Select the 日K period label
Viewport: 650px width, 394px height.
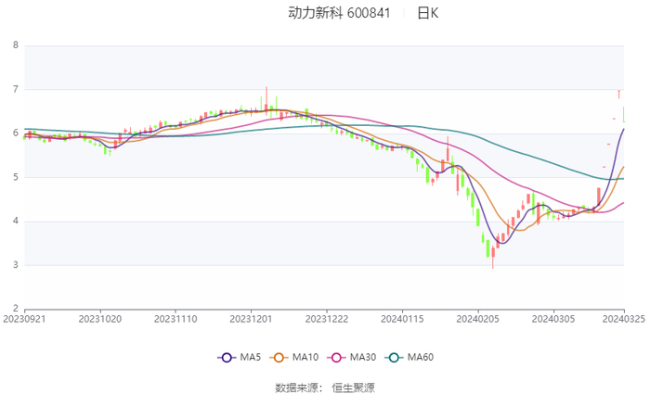point(427,14)
